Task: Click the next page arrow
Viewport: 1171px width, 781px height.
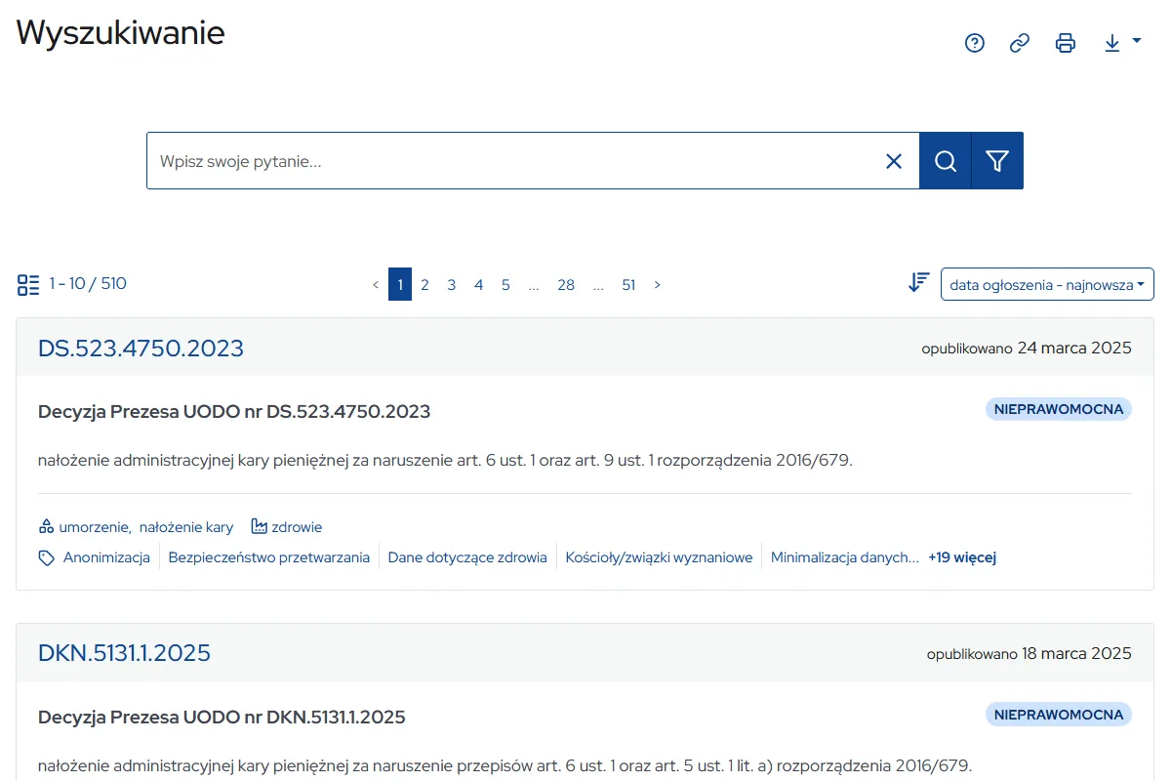Action: point(657,285)
